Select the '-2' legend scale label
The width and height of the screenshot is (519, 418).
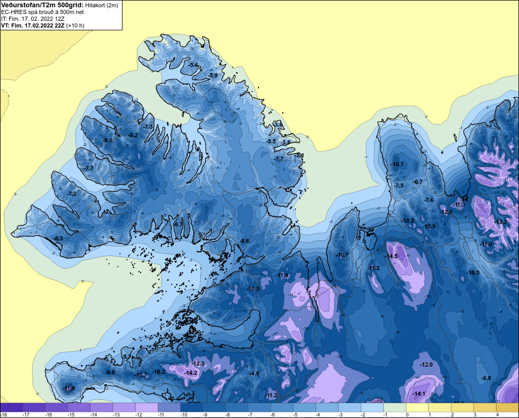tap(363, 415)
